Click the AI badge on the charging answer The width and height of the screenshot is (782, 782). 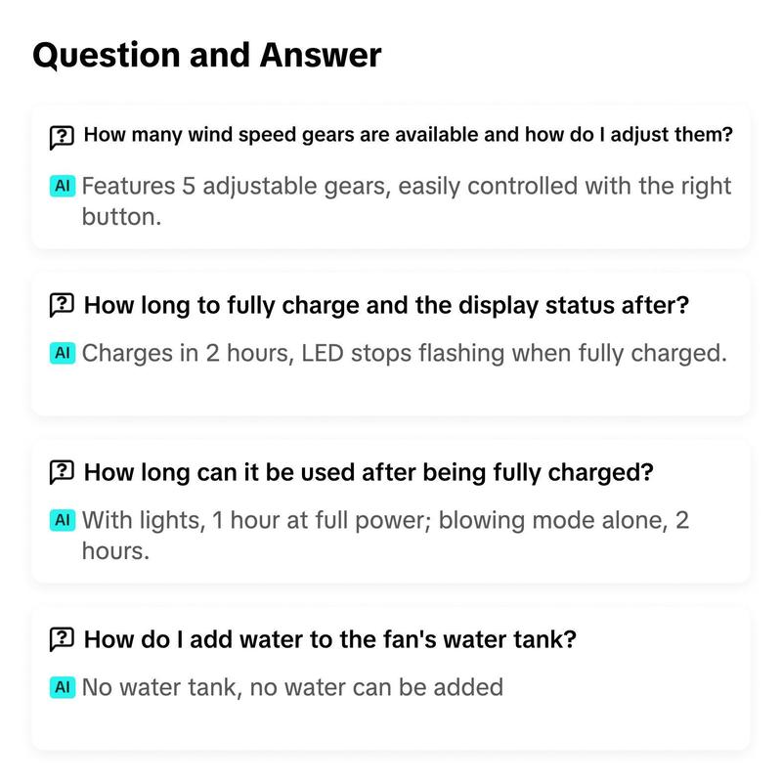click(63, 353)
